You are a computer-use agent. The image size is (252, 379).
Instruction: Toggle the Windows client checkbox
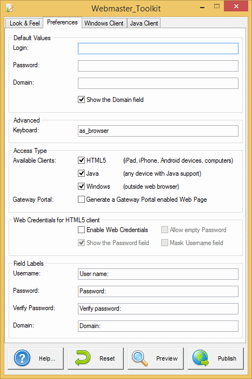pos(81,187)
